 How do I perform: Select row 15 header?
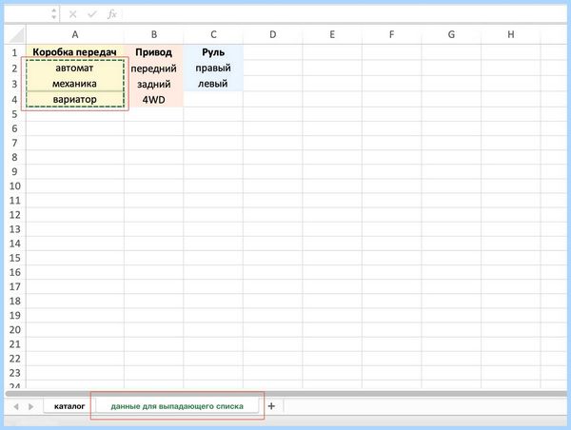point(14,258)
